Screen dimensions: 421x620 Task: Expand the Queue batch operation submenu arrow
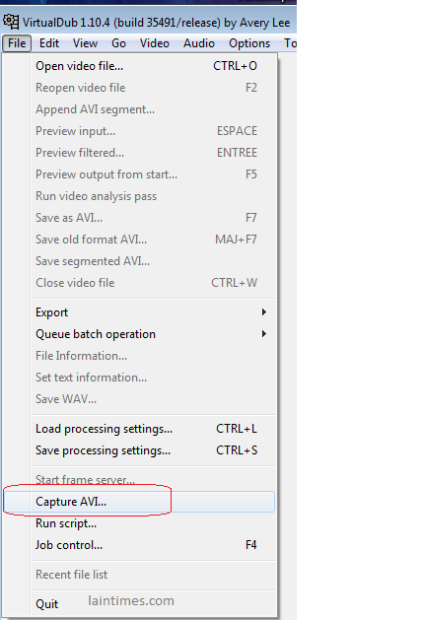(264, 334)
